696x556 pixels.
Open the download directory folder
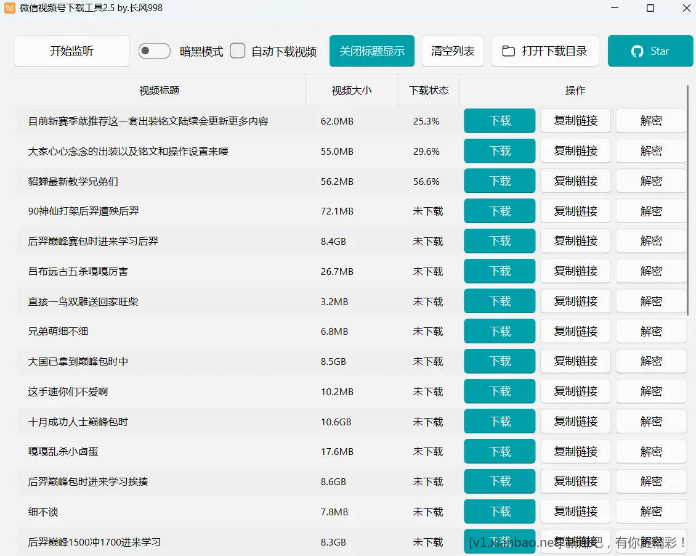(544, 51)
